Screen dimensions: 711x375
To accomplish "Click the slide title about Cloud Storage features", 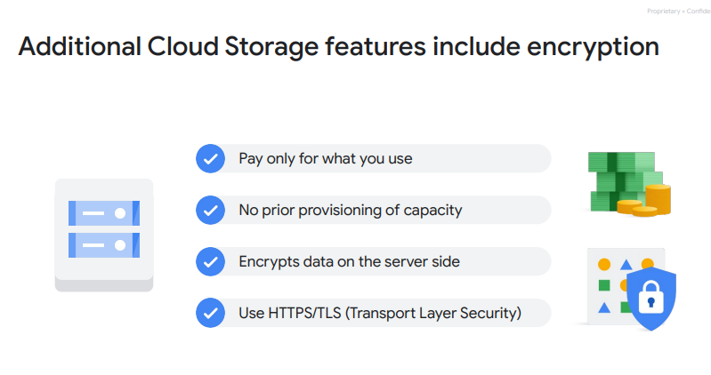I will click(x=338, y=47).
